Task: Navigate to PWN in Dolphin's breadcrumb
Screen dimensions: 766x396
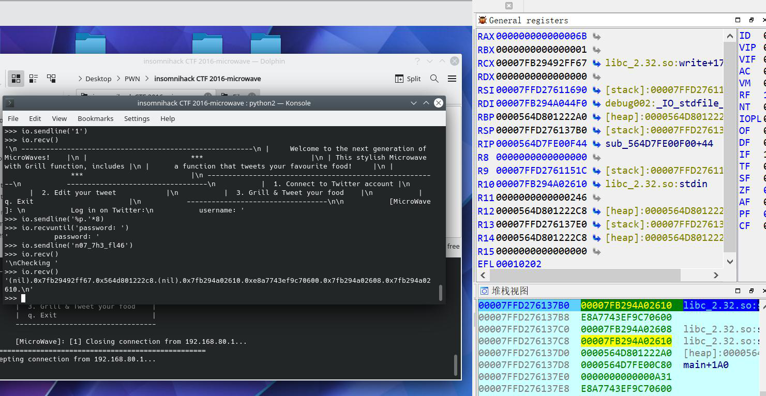Action: tap(132, 79)
